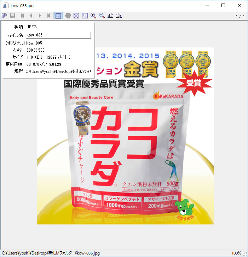248x257 pixels.
Task: Zoom out with the minus magnifier
Action: click(102, 16)
